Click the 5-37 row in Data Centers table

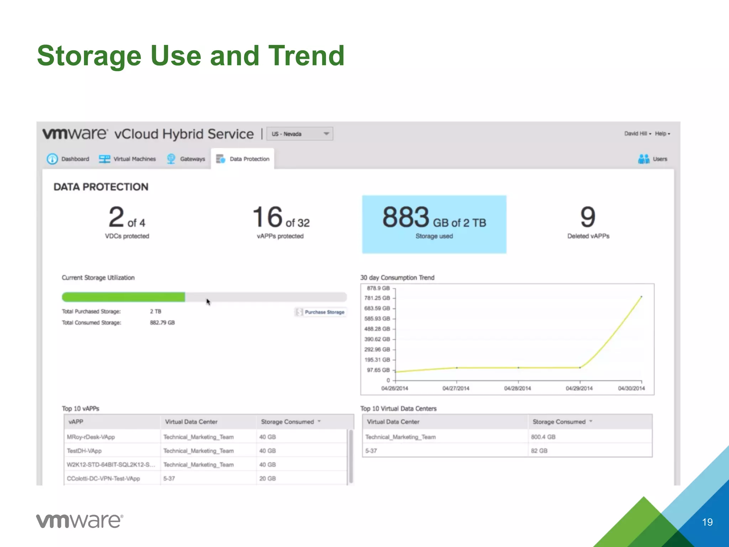coord(507,450)
